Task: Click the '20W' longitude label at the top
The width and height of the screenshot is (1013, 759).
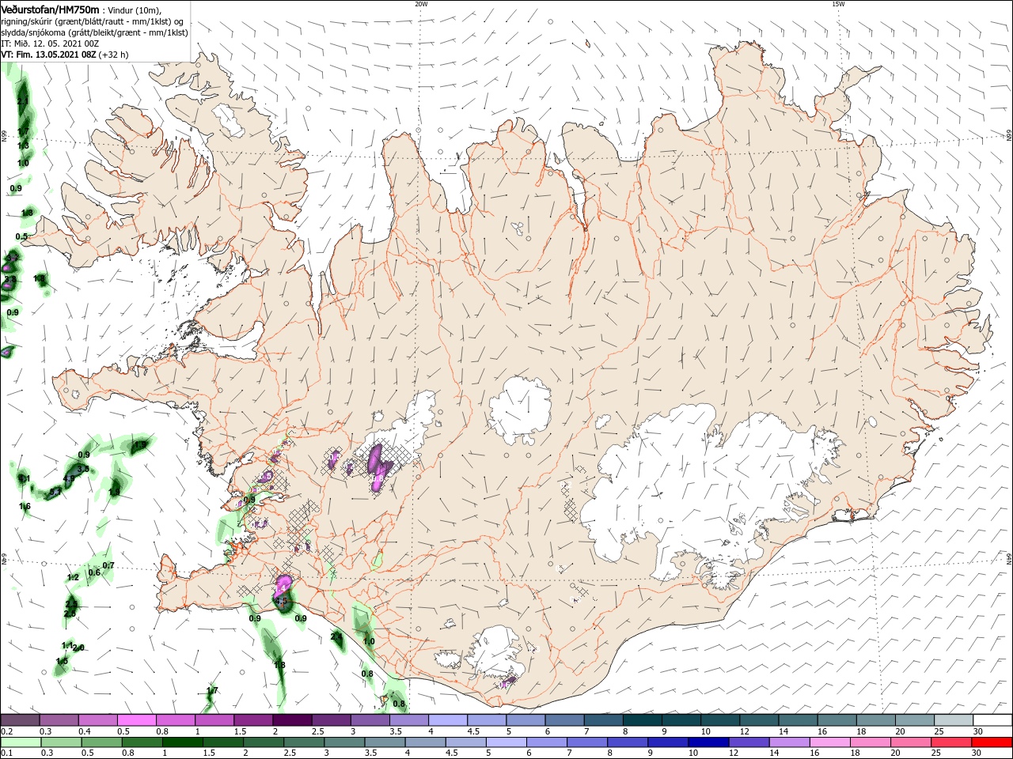Action: point(421,4)
